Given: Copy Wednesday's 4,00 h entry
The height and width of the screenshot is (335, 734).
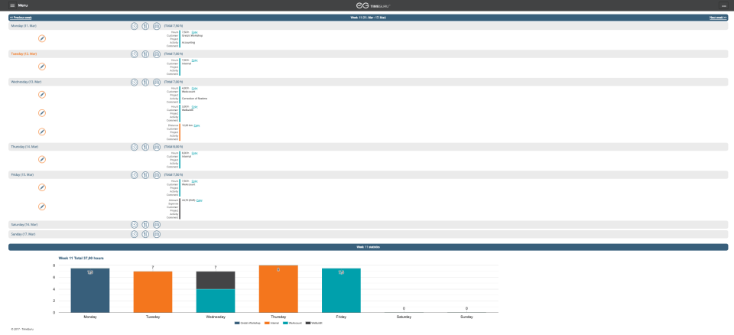Looking at the screenshot, I should [x=195, y=88].
